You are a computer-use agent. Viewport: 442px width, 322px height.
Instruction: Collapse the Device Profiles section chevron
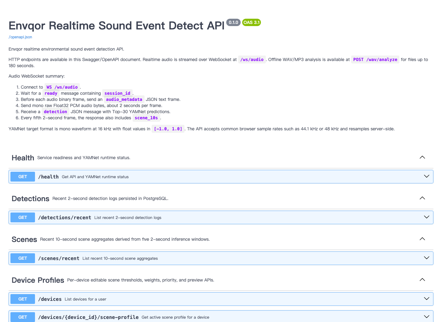pyautogui.click(x=422, y=280)
